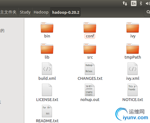The image size is (150, 123).
Task: Click the build.xml file name
Action: (47, 78)
